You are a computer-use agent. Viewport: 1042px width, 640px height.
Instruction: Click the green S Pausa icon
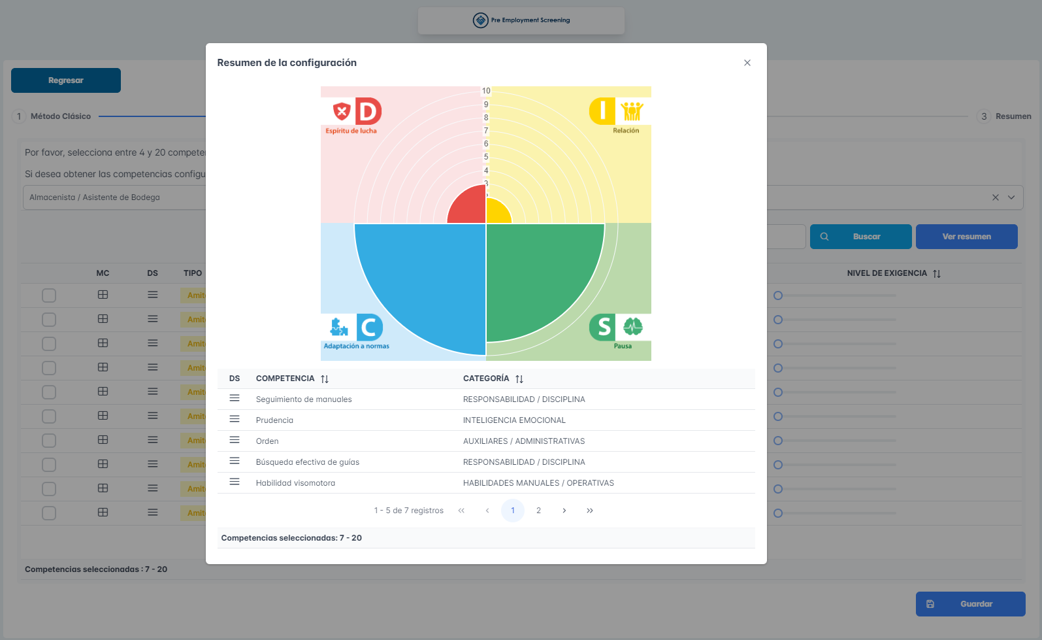[603, 327]
